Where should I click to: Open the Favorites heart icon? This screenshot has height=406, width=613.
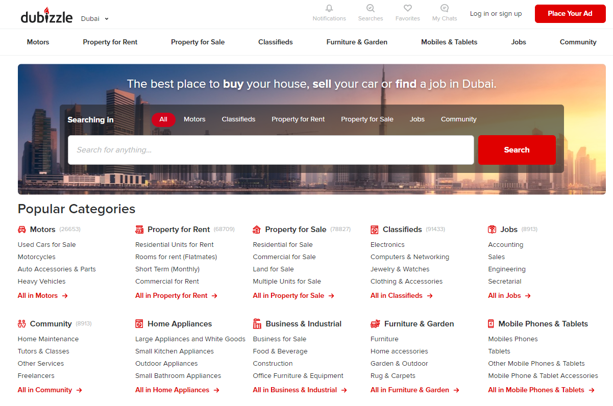pos(408,8)
